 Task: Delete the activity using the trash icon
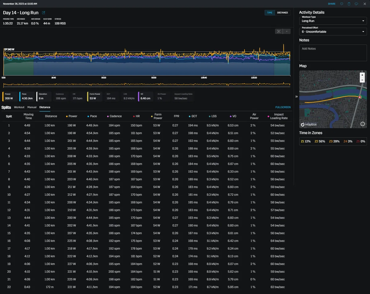point(349,4)
